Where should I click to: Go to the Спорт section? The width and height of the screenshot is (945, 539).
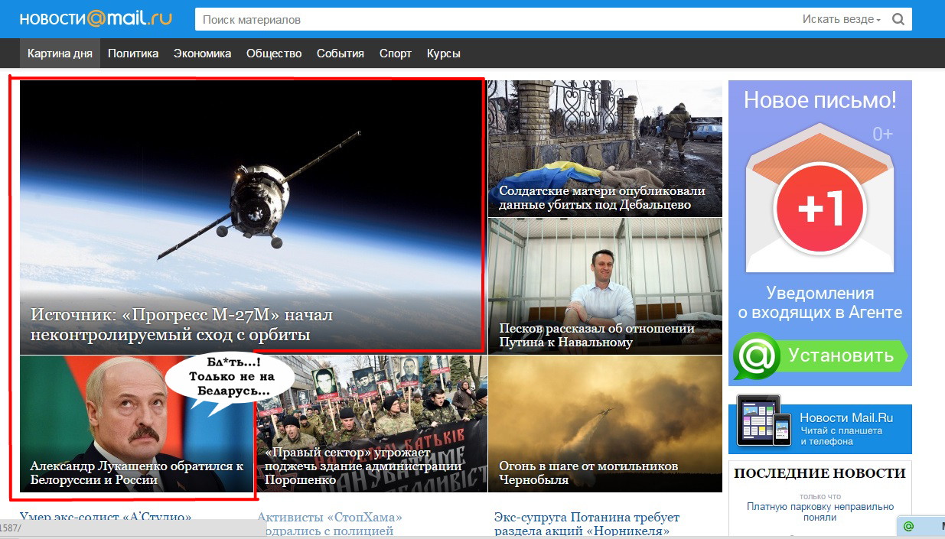(x=395, y=54)
